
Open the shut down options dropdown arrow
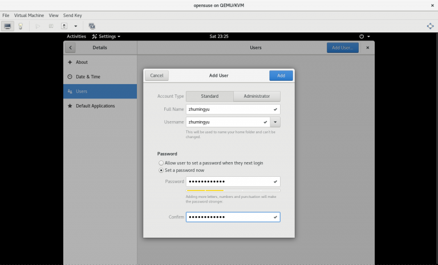(x=75, y=26)
